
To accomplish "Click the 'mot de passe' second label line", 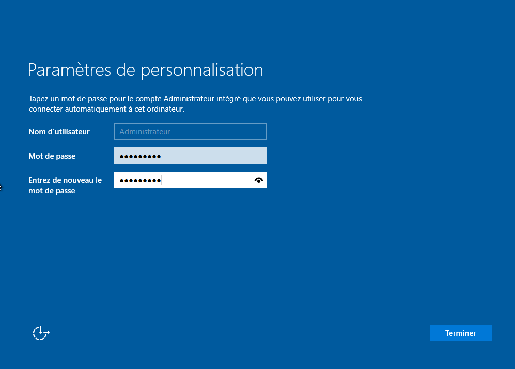I will (52, 191).
